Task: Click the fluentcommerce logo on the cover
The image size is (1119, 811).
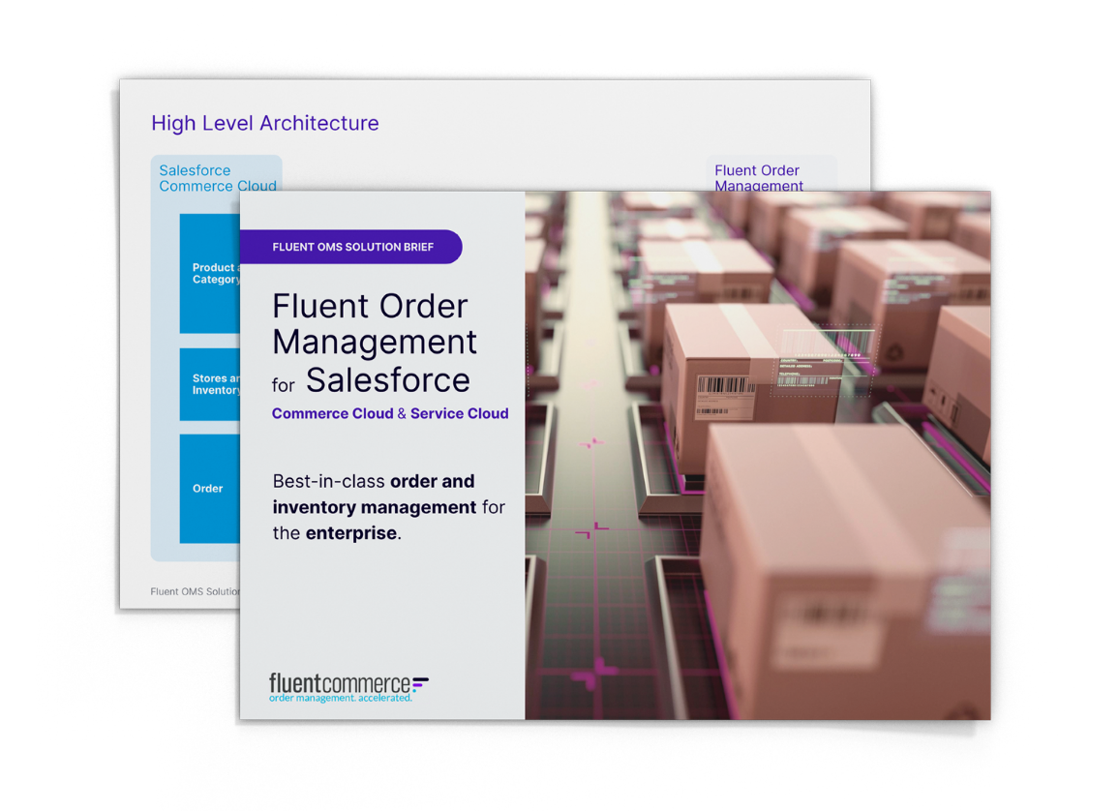Action: coord(348,687)
